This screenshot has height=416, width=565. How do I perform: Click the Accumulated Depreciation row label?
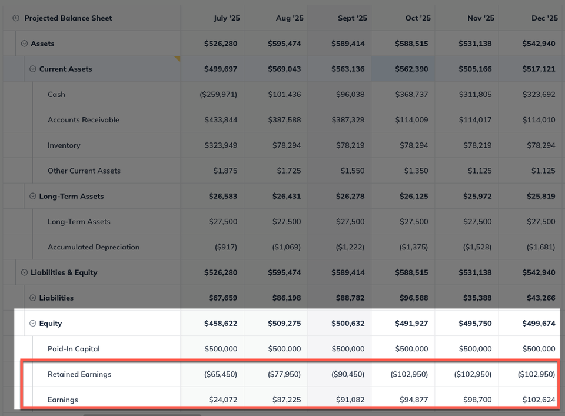coord(94,247)
